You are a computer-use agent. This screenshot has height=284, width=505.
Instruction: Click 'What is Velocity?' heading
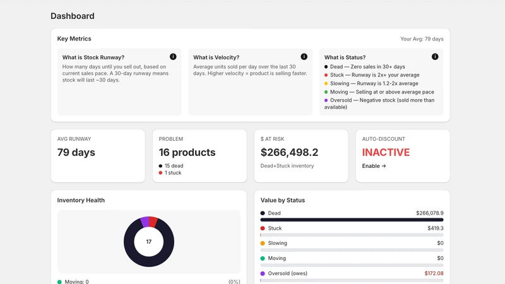click(216, 57)
